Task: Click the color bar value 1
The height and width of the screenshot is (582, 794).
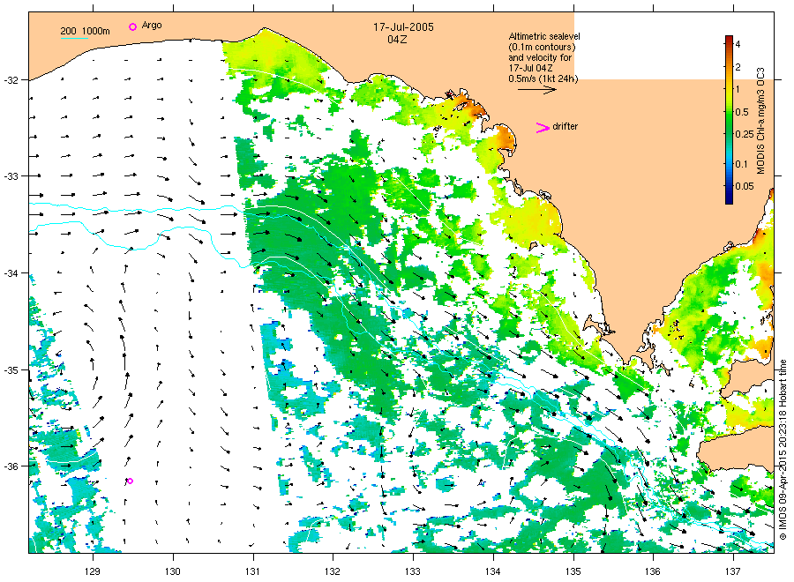Action: 738,89
